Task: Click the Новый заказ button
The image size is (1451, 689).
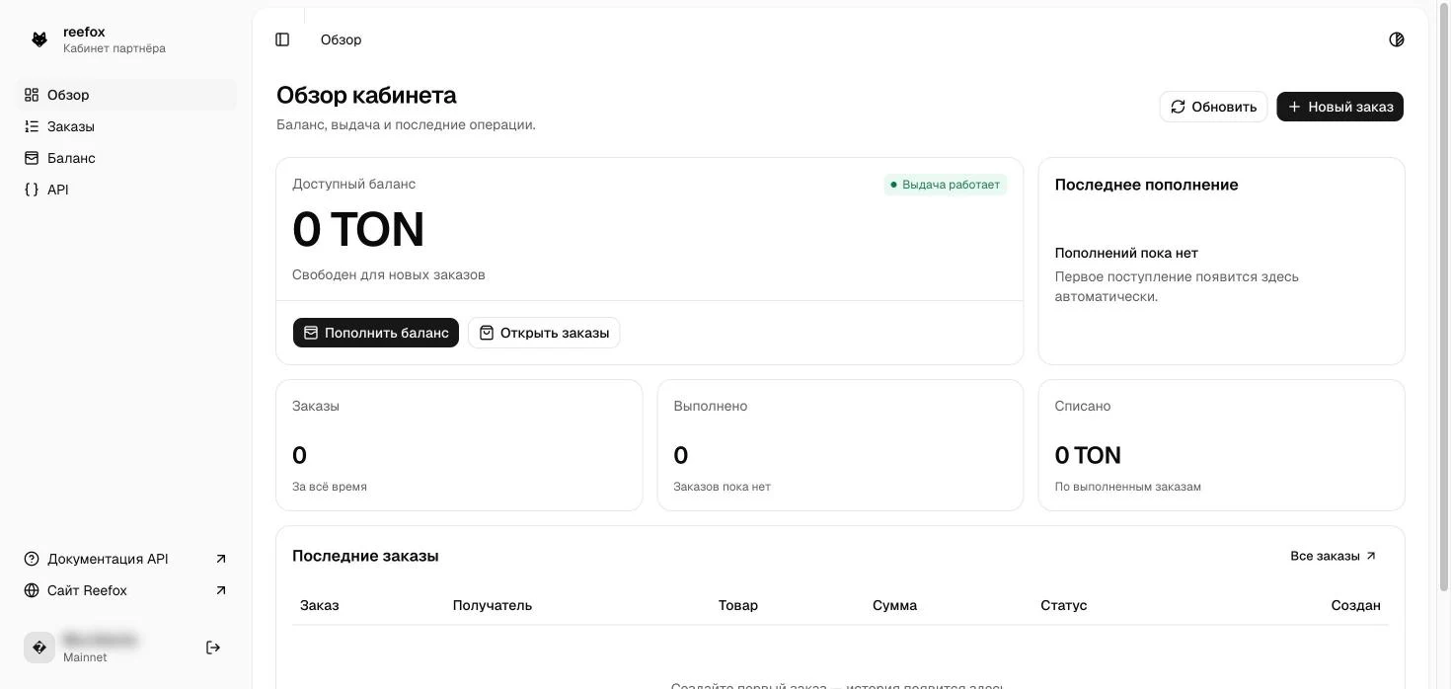Action: [x=1339, y=107]
